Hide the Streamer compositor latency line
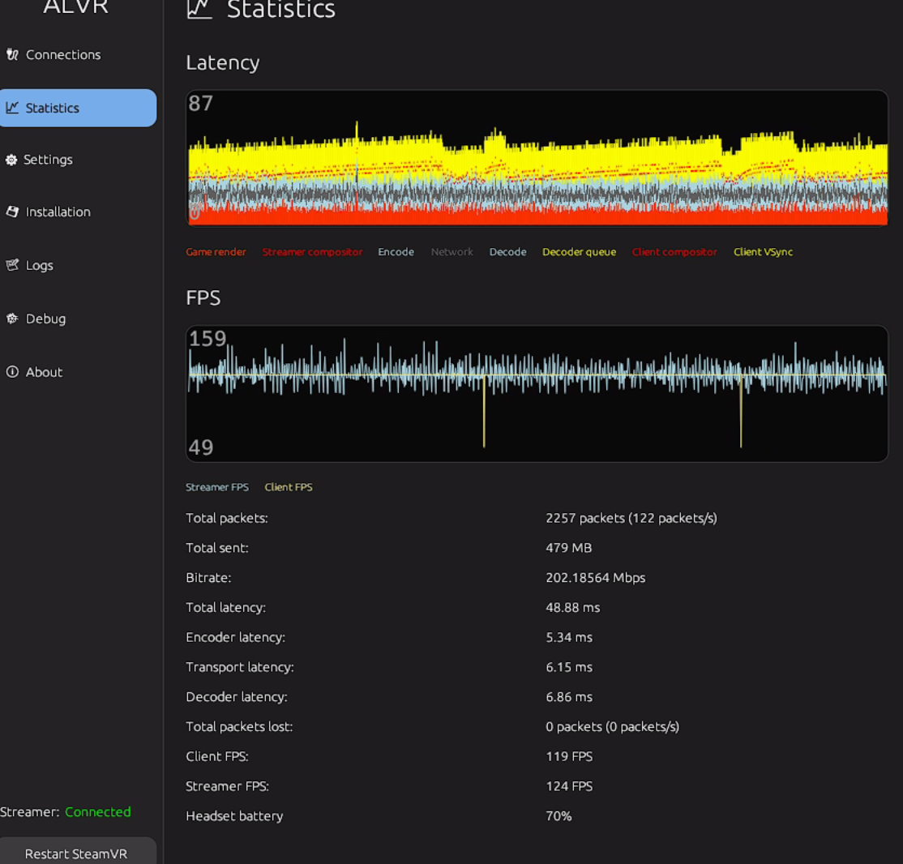This screenshot has height=864, width=903. 312,252
